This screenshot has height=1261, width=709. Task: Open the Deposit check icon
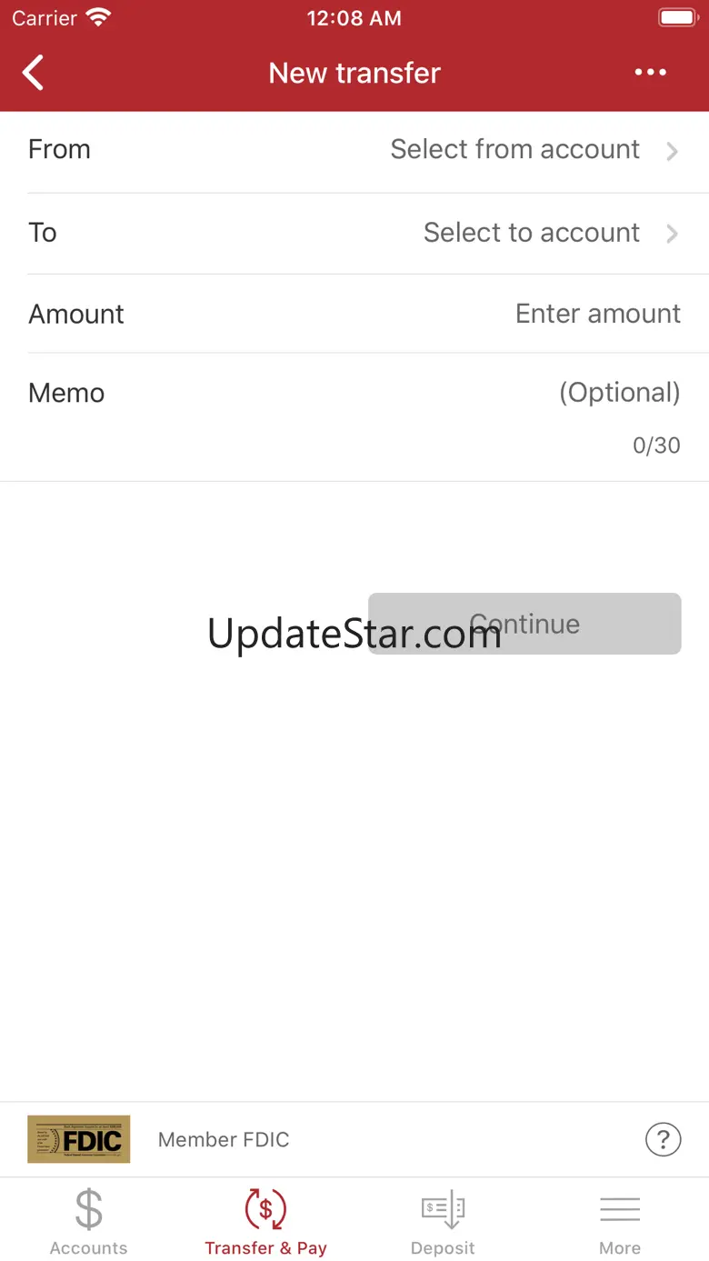(443, 1211)
